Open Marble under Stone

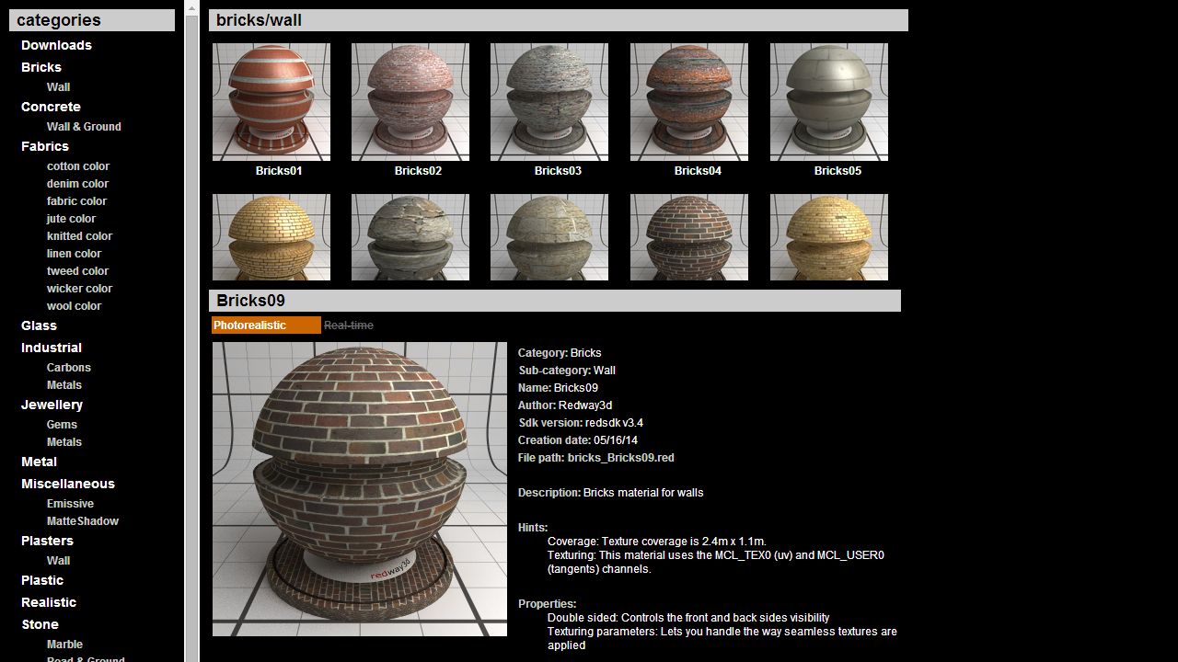[64, 645]
